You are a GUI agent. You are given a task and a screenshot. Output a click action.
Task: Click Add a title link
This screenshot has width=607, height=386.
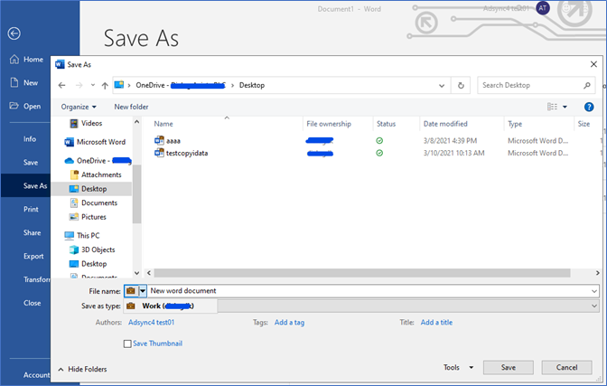click(436, 323)
